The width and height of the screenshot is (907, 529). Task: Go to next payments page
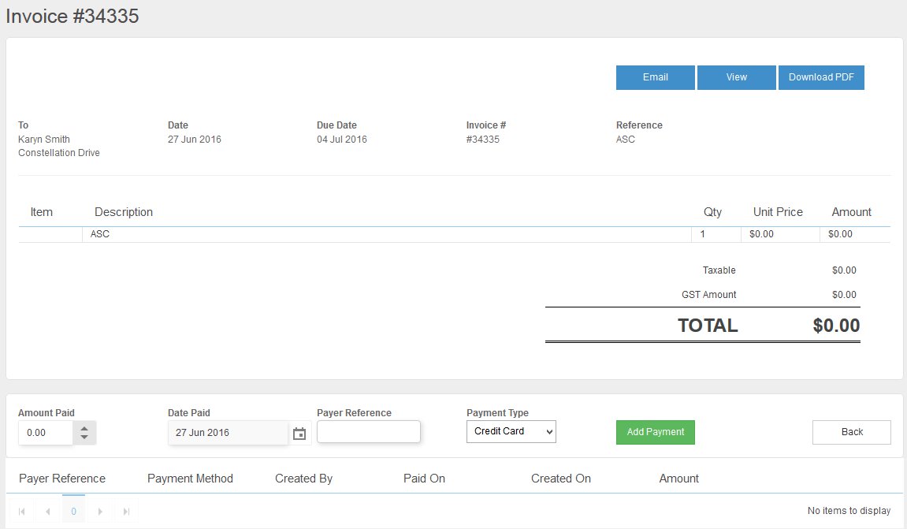click(100, 511)
